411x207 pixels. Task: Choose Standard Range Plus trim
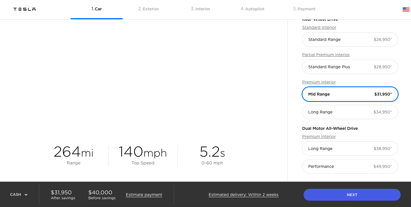coord(350,67)
